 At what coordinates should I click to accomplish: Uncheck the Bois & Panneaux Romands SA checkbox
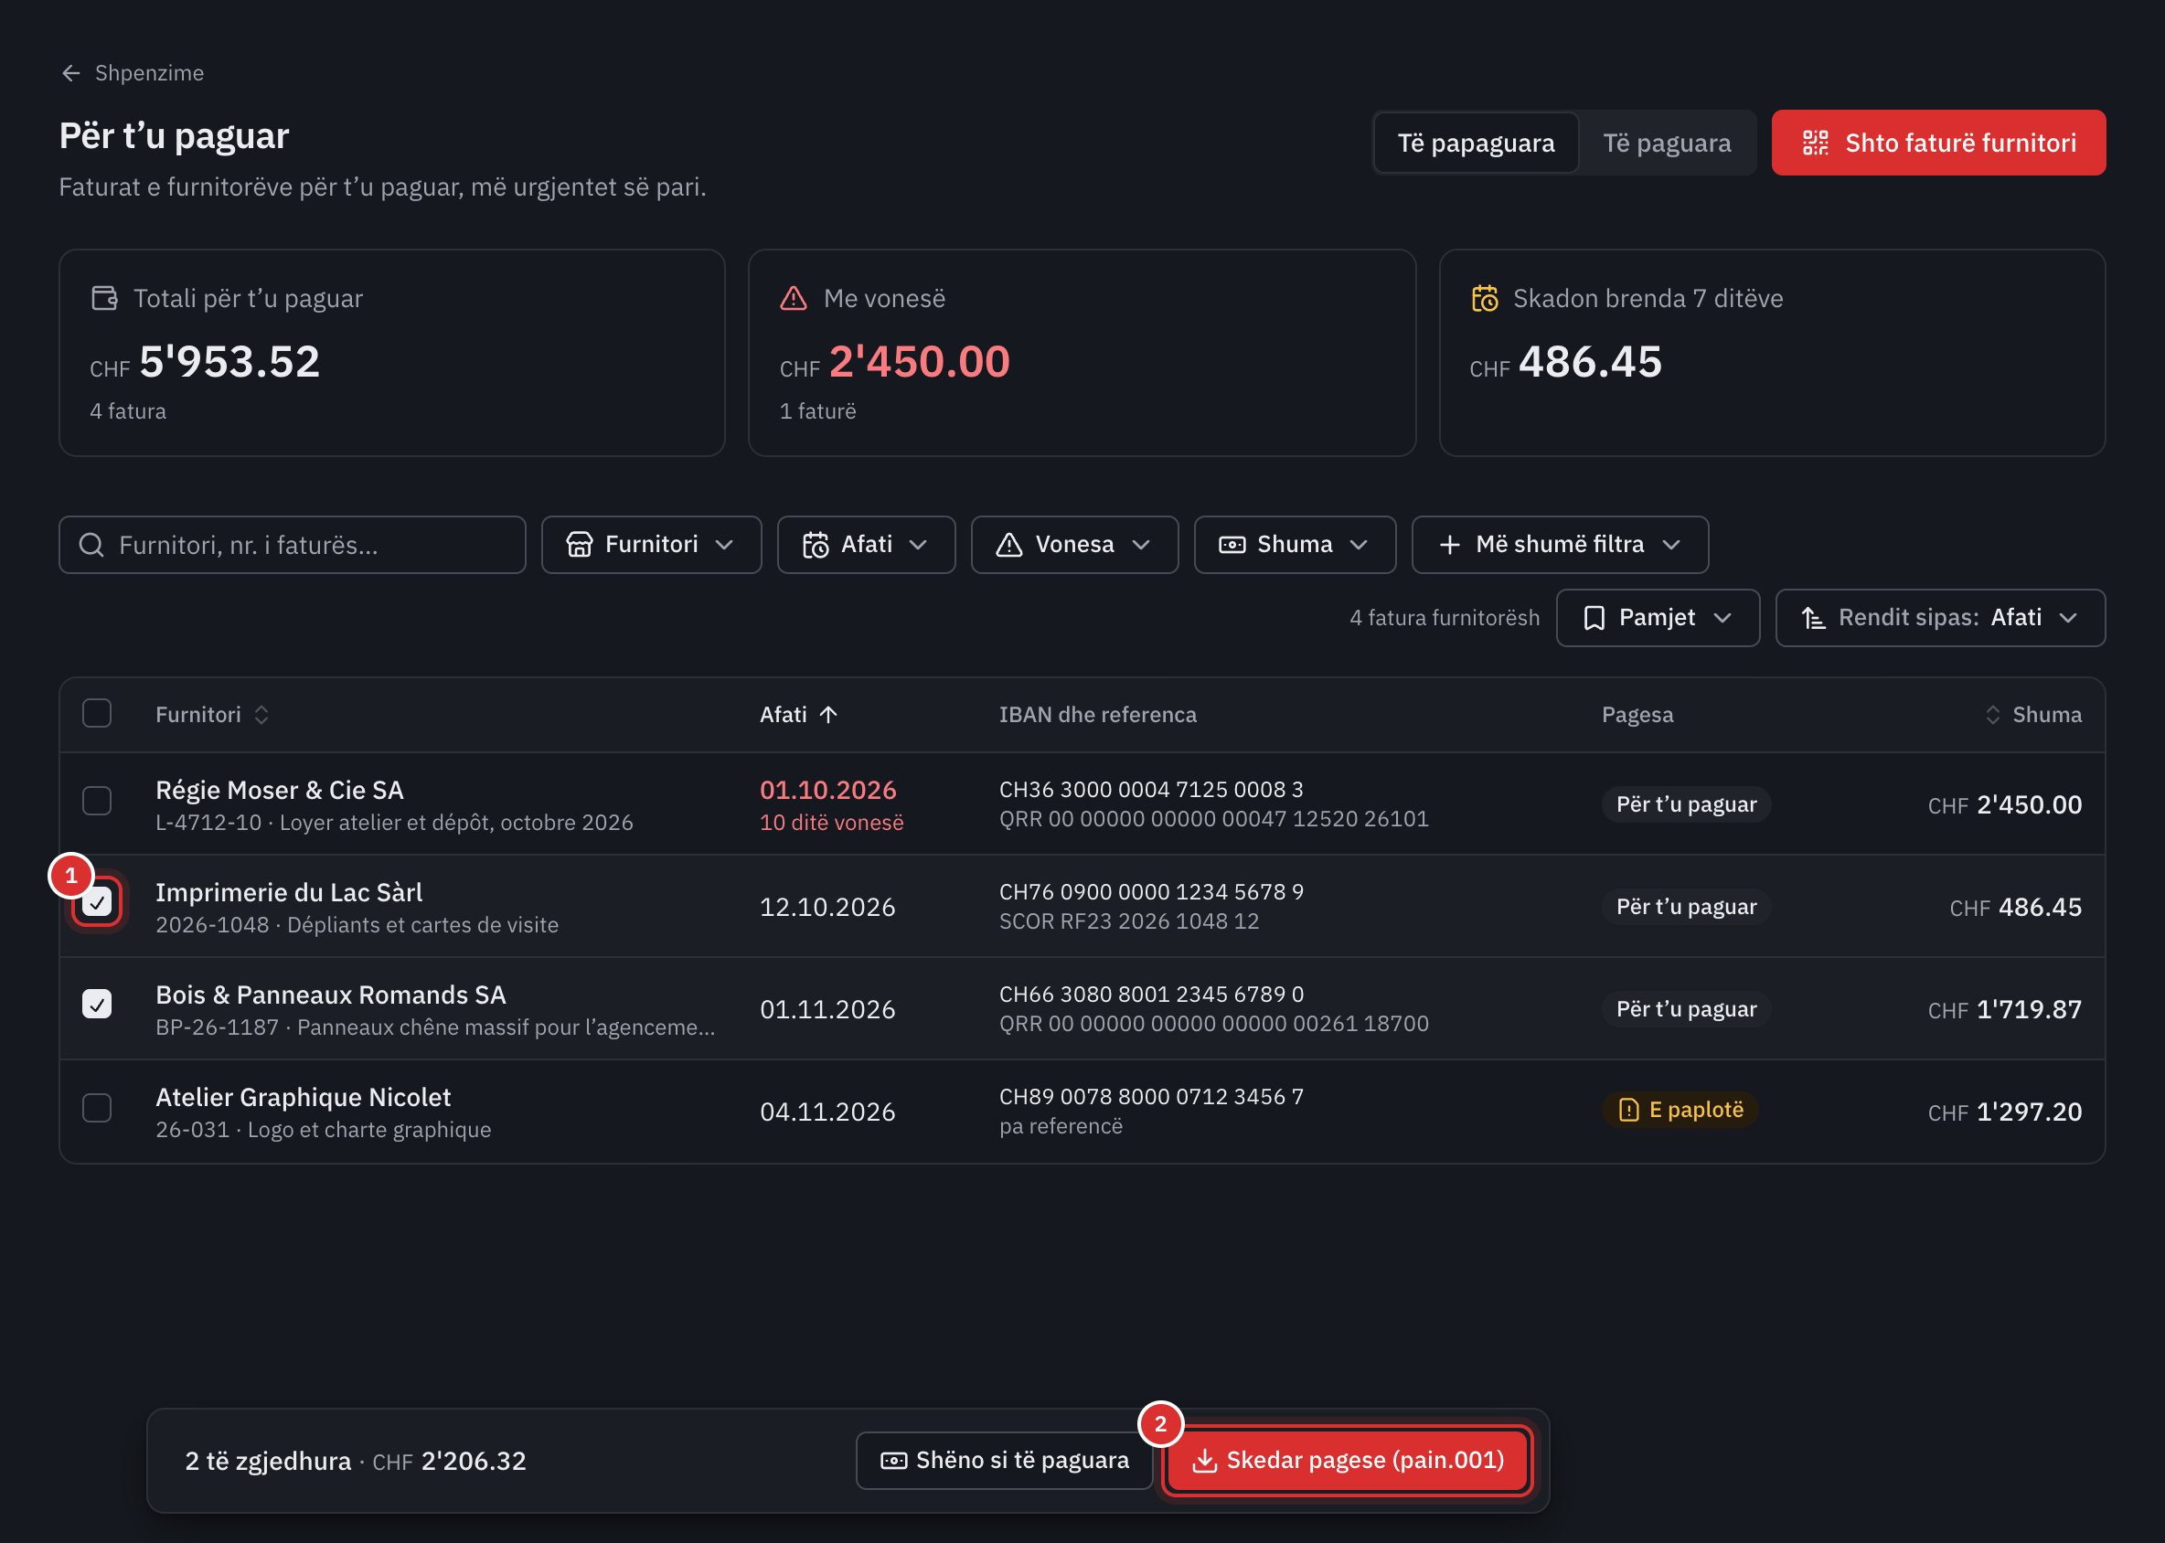tap(97, 1005)
